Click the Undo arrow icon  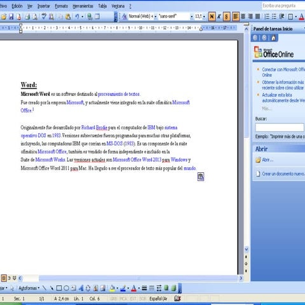(77, 17)
